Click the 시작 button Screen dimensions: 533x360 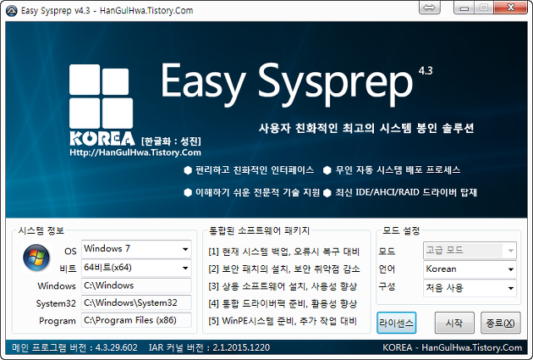pyautogui.click(x=454, y=323)
